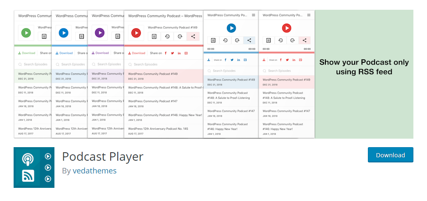This screenshot has height=201, width=427.
Task: Select '#146: Happy New Year!' in the wide red player
Action: click(x=164, y=117)
